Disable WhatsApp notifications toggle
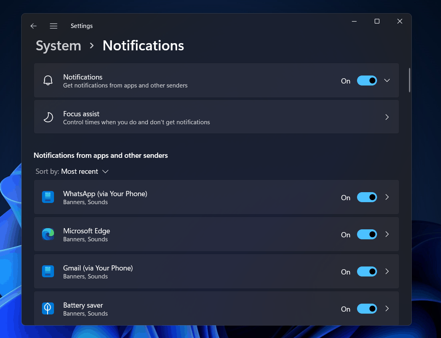The image size is (441, 338). (367, 197)
